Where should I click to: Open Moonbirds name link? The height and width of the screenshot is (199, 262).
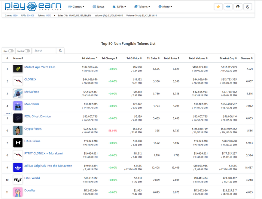coord(32,104)
